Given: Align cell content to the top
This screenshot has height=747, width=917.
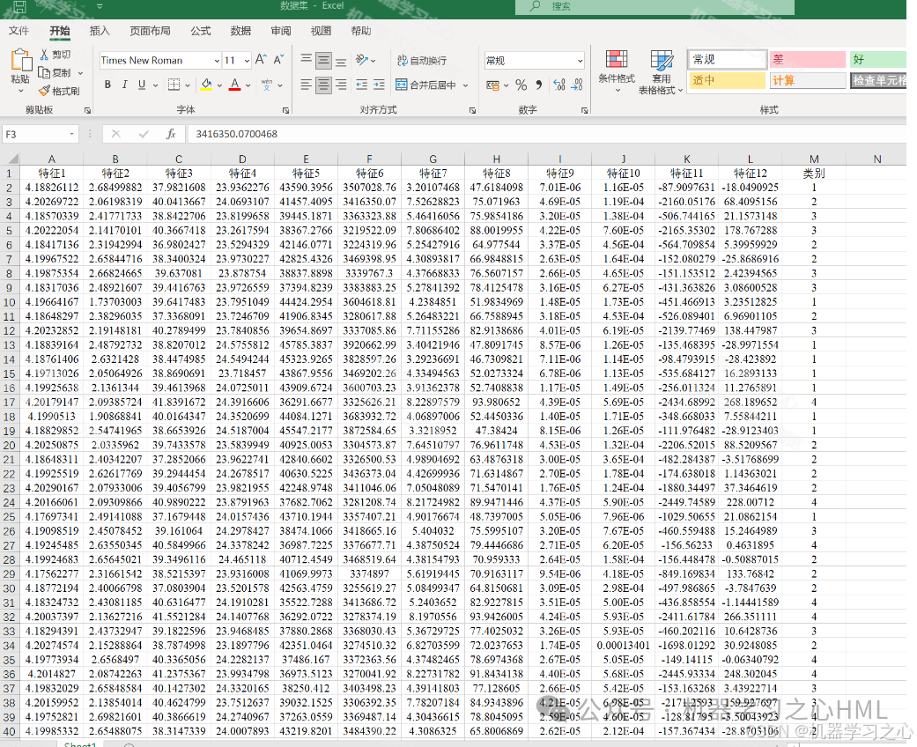Looking at the screenshot, I should [x=306, y=60].
